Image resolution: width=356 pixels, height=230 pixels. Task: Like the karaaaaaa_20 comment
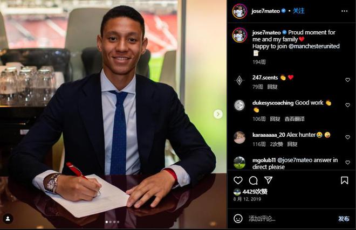[x=347, y=137]
